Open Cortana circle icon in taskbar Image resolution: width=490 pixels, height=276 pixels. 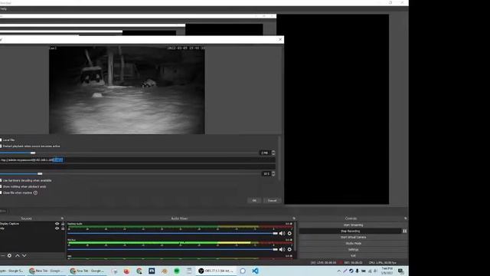[243, 271]
